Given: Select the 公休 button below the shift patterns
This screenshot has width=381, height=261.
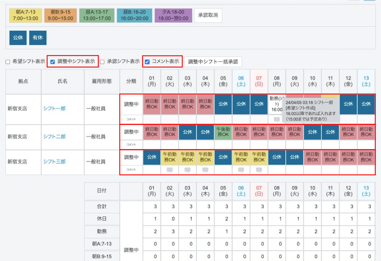Looking at the screenshot, I should (x=18, y=38).
